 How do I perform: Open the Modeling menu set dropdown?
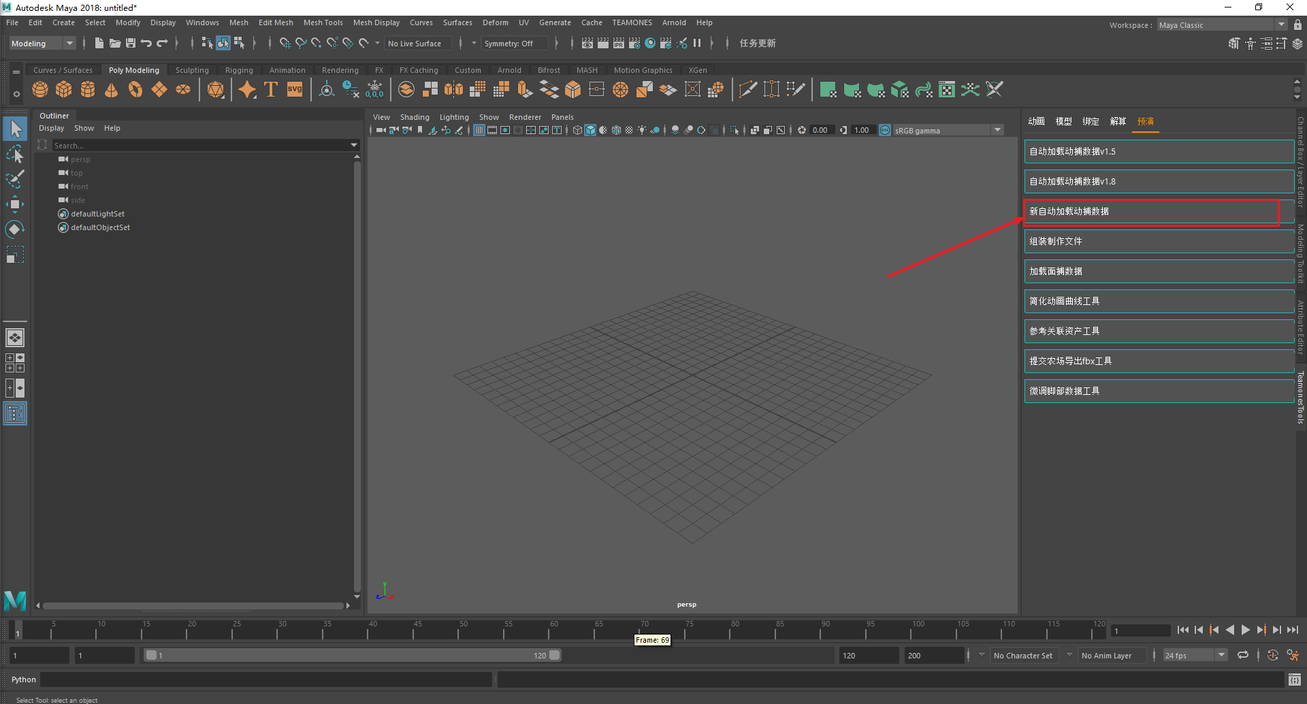tap(42, 44)
